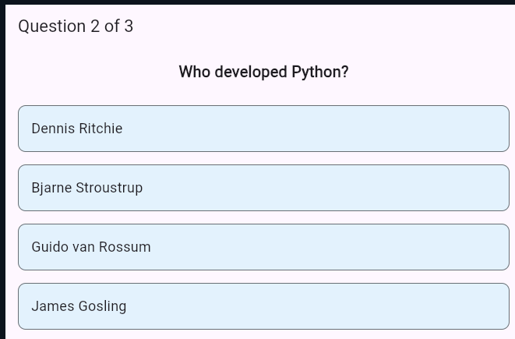Click the dark bar above the quiz
Screen dimensions: 515x339
click(x=257, y=2)
